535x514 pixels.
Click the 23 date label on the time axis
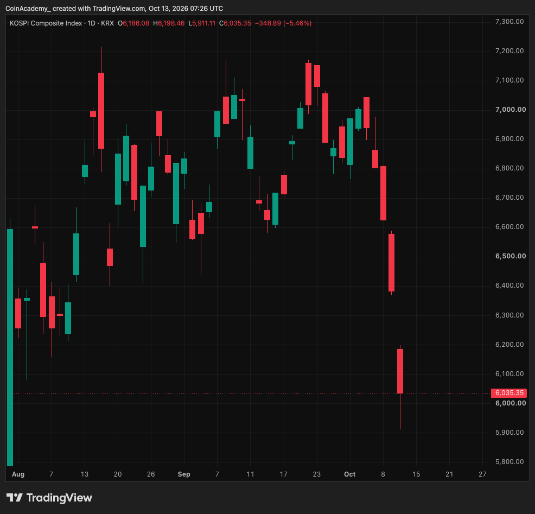(x=317, y=474)
